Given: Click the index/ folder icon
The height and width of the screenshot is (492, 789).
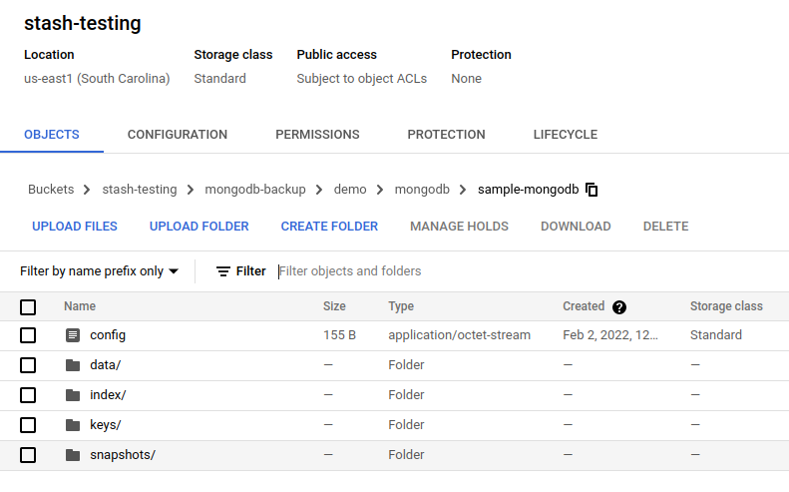Looking at the screenshot, I should pos(72,395).
